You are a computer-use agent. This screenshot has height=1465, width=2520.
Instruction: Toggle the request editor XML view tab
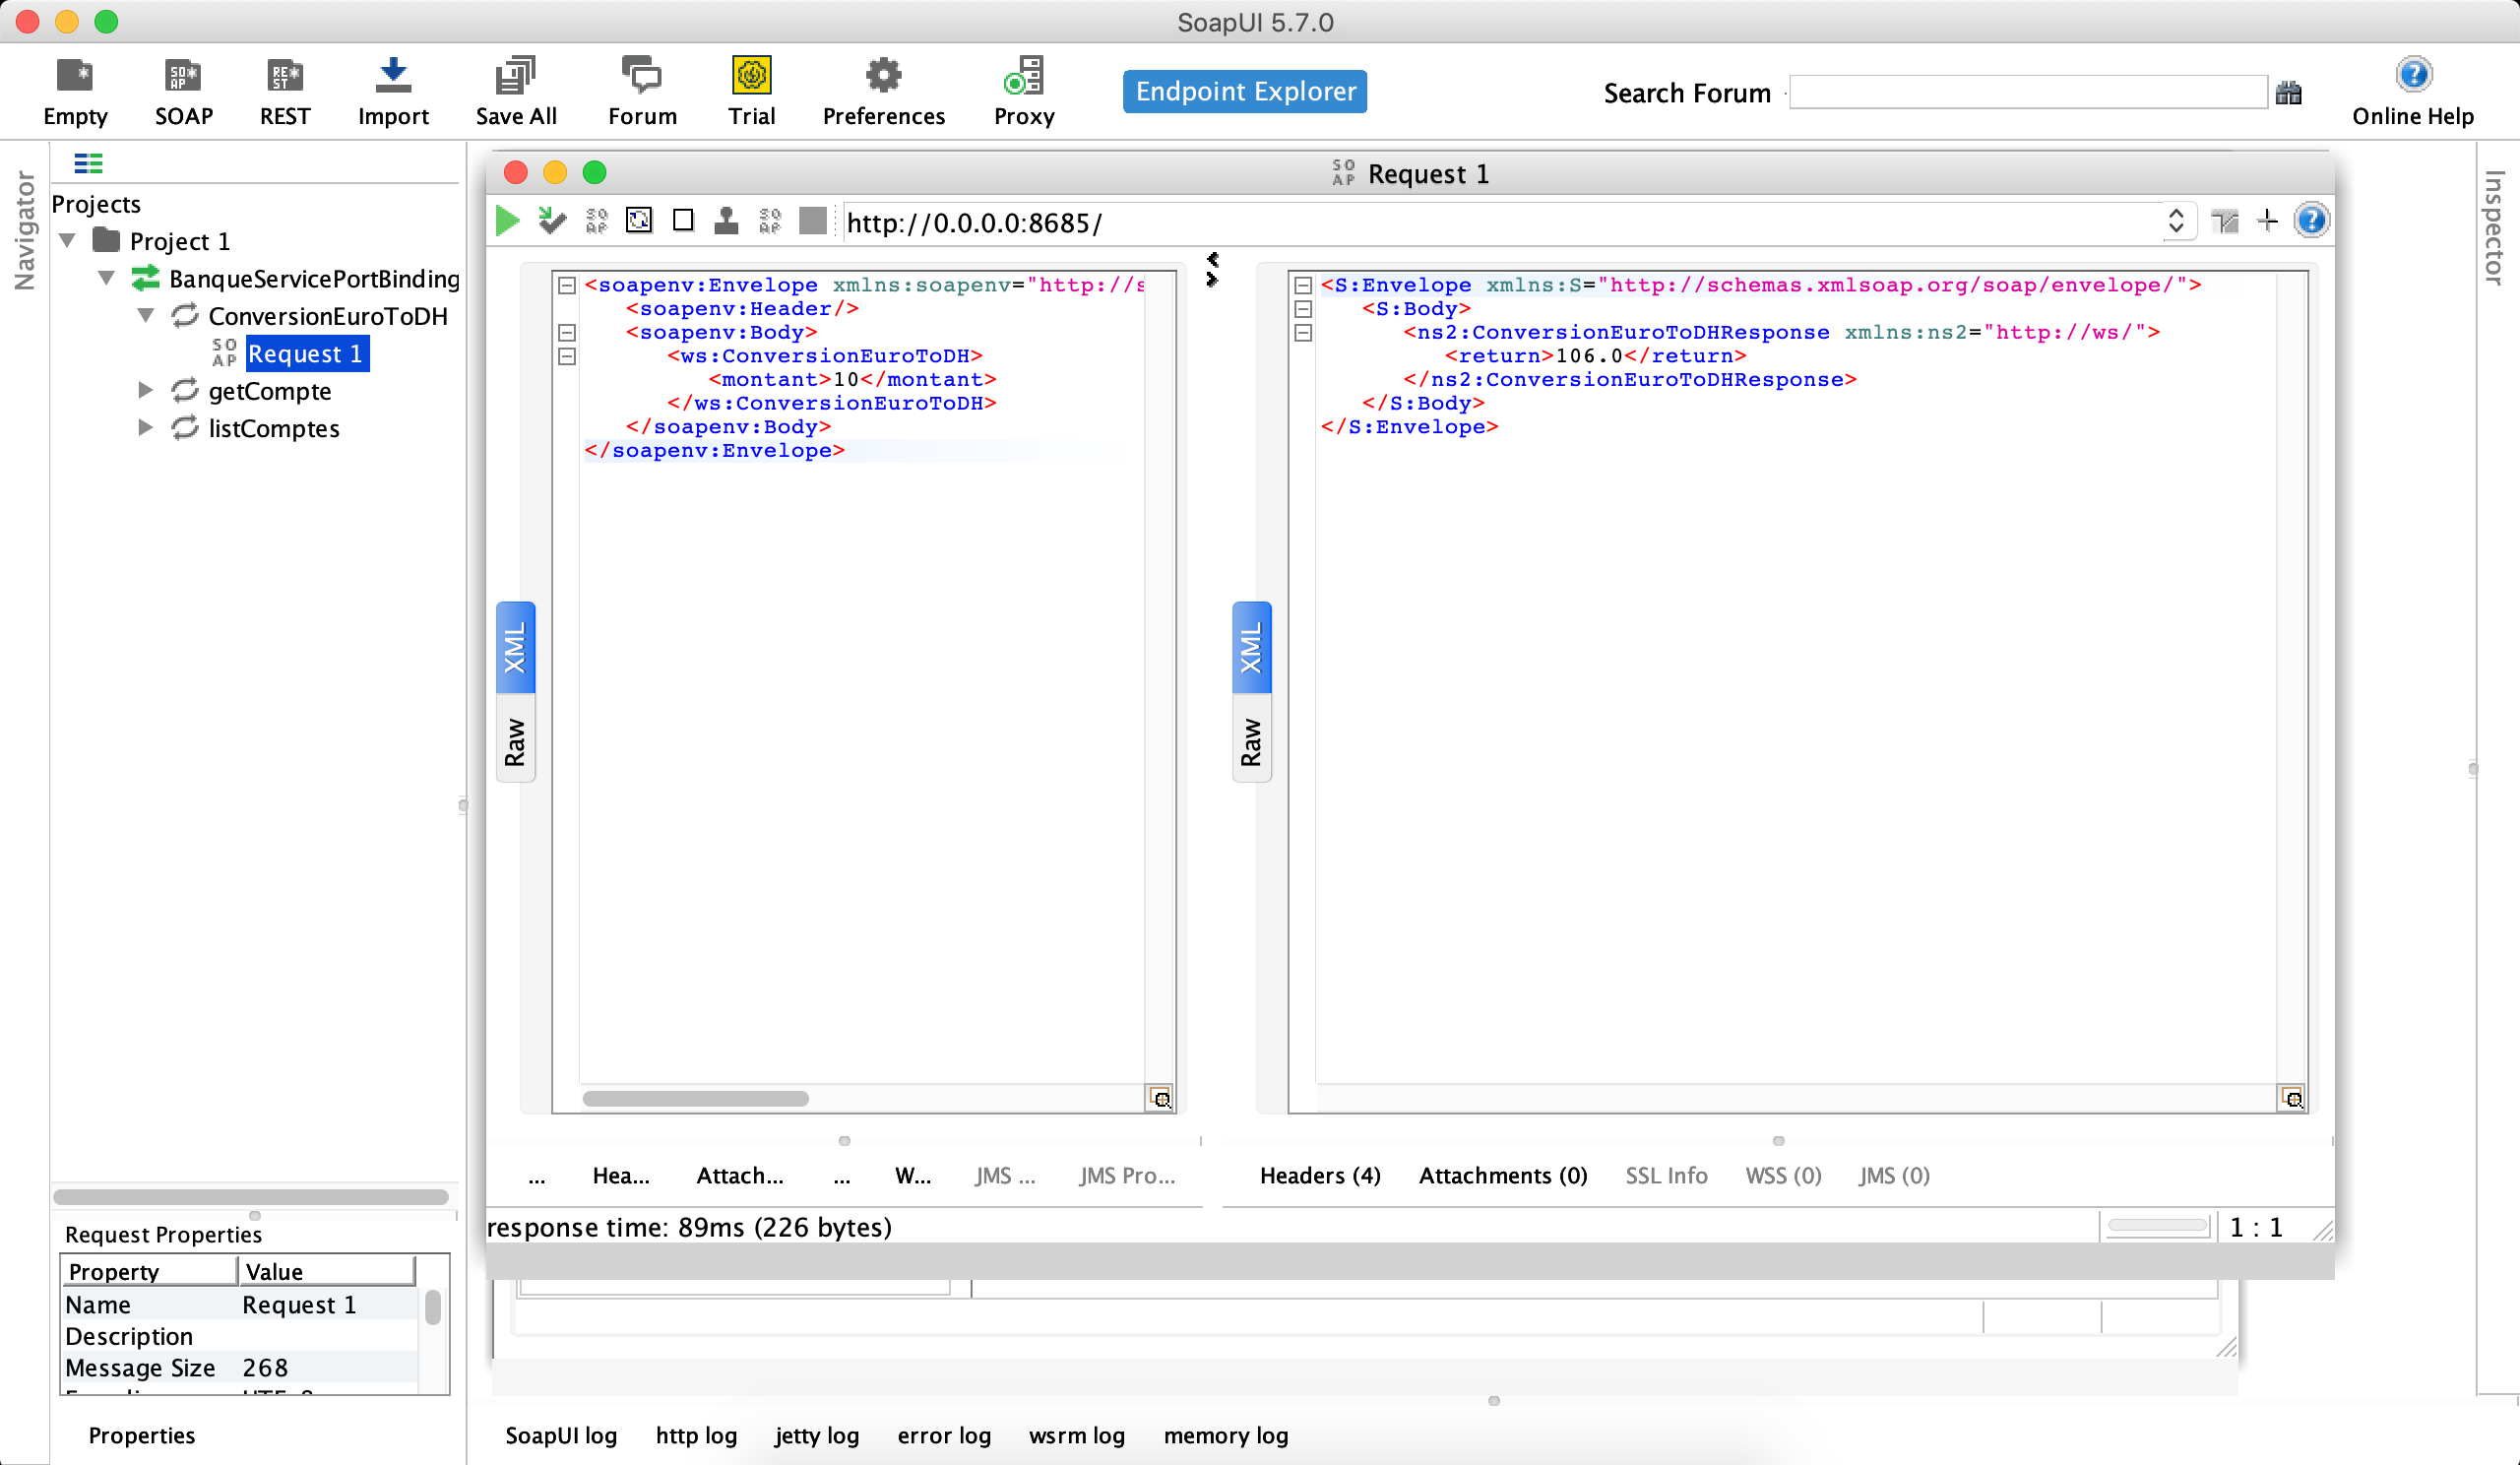pyautogui.click(x=515, y=647)
